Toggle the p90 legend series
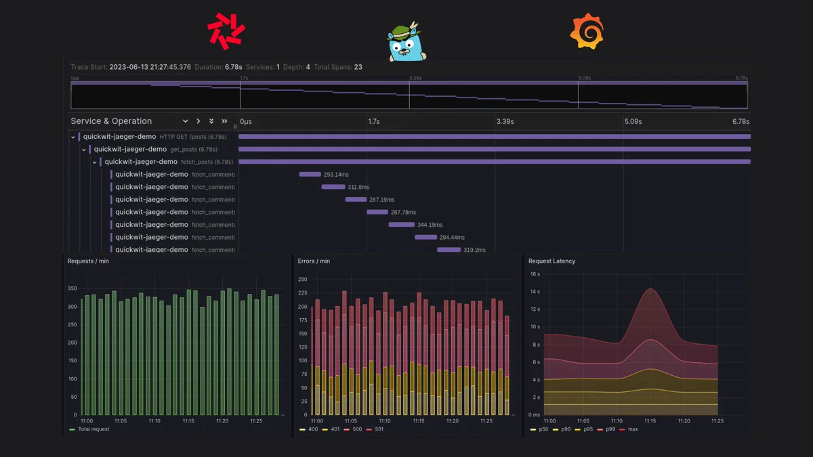 click(x=562, y=429)
